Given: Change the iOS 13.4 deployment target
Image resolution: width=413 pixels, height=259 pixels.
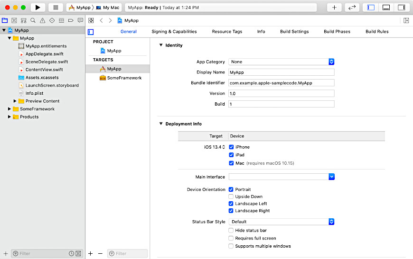Looking at the screenshot, I should tap(215, 147).
